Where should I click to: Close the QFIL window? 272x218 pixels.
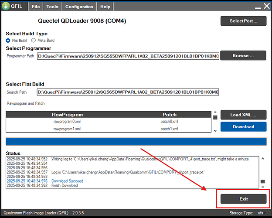267,6
